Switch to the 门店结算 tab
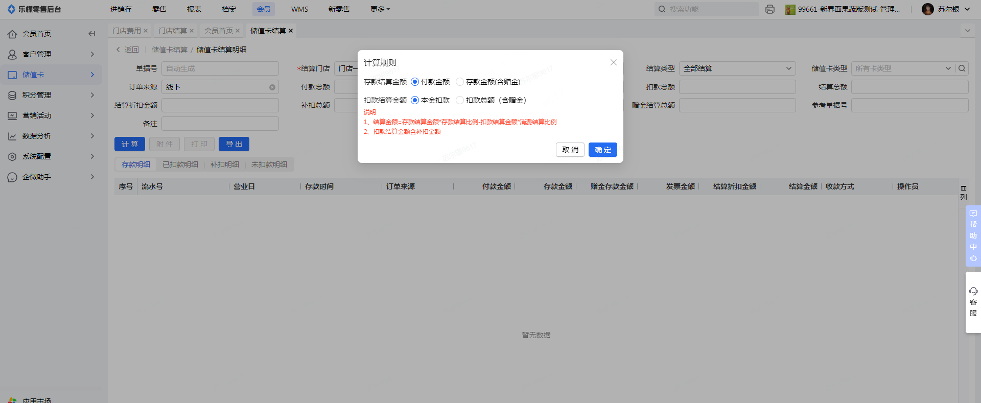 click(173, 31)
